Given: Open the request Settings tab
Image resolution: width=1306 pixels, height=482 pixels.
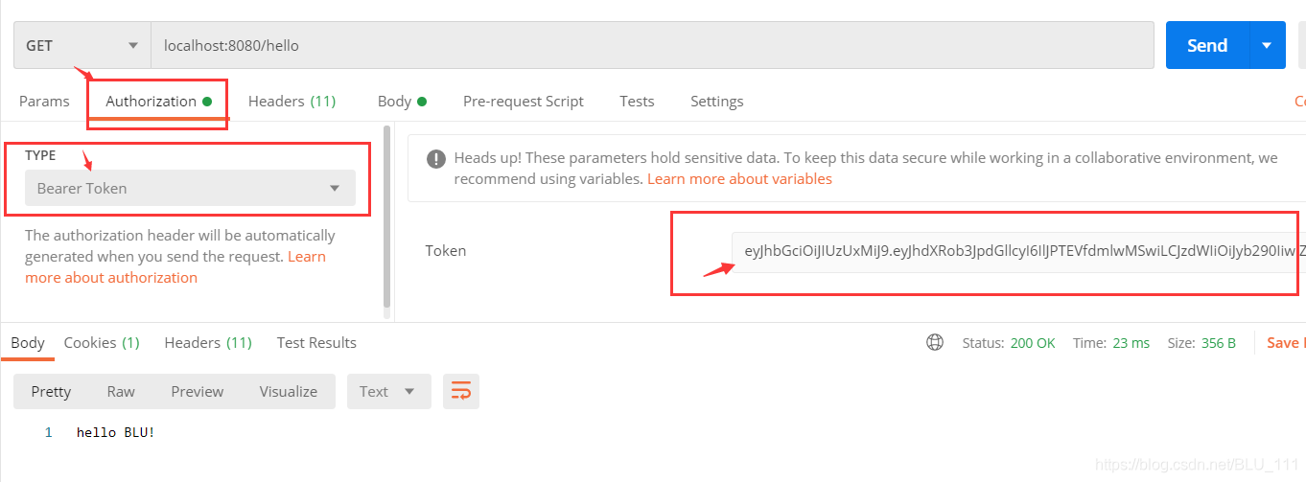Looking at the screenshot, I should [x=716, y=101].
